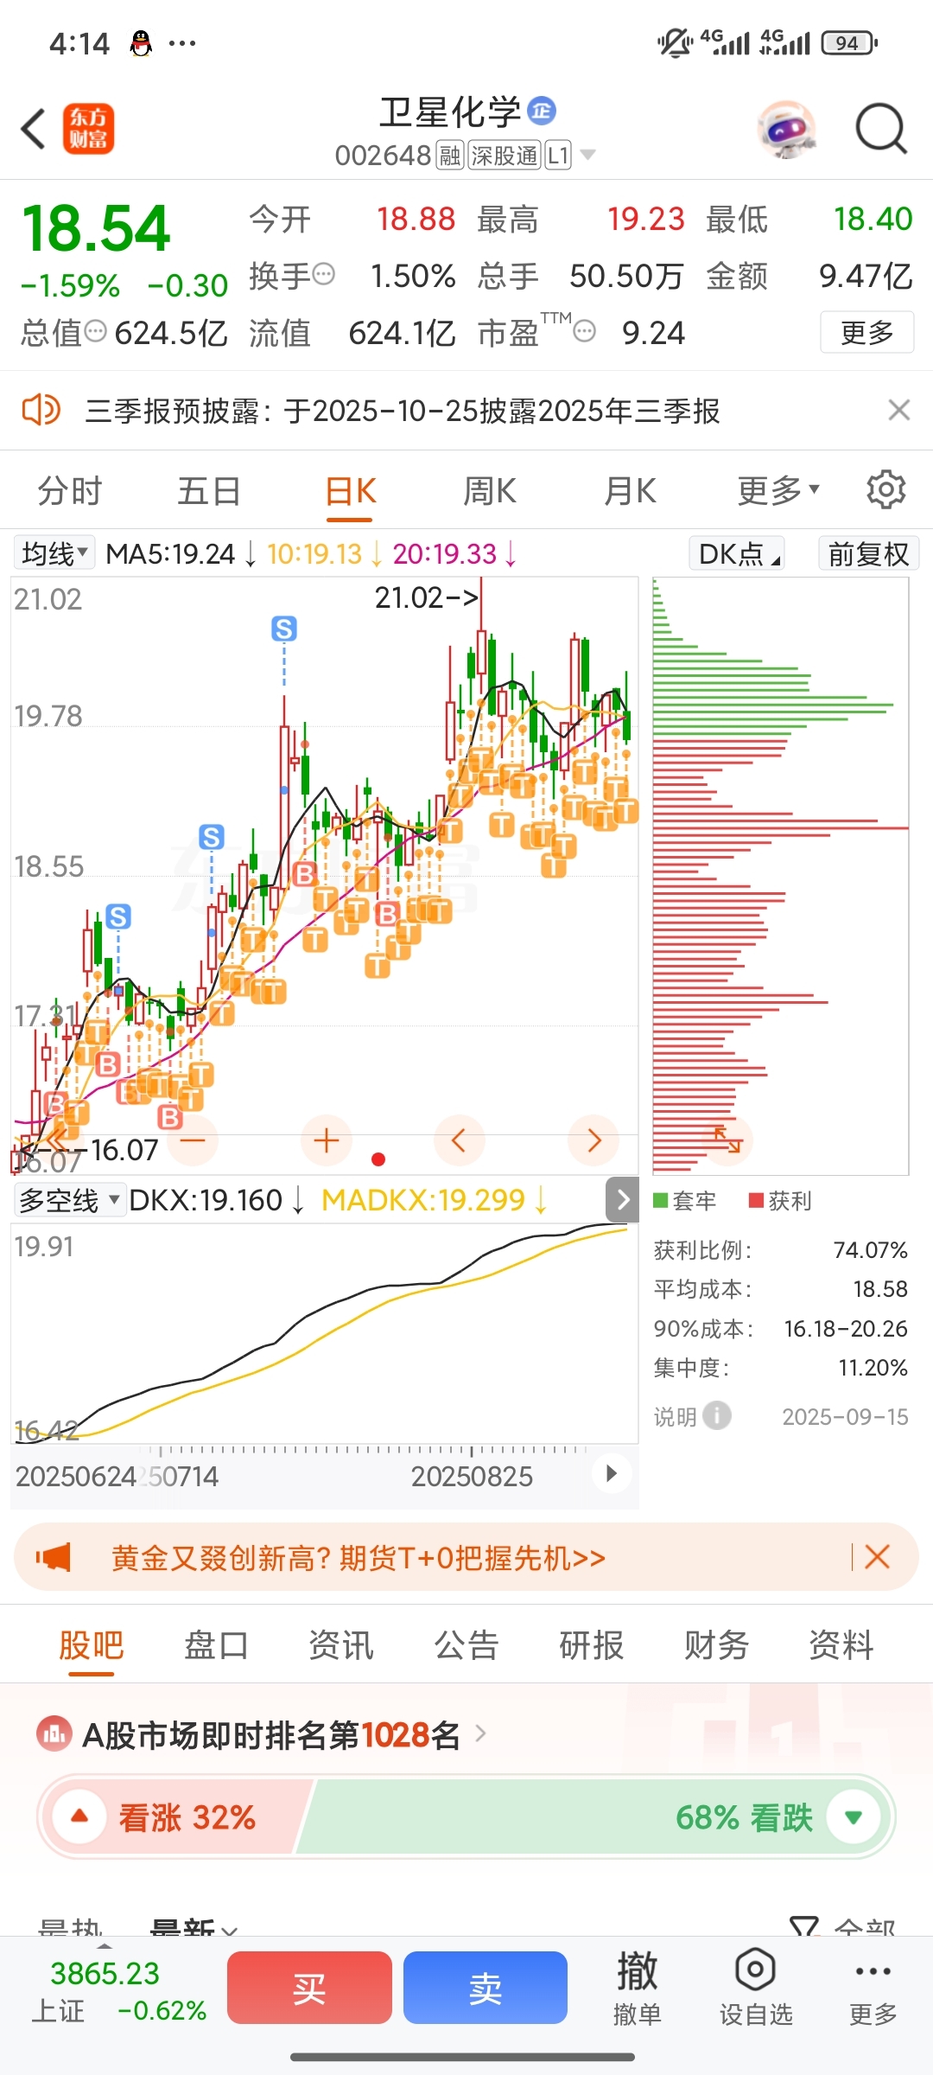Open the 研报 tab
The height and width of the screenshot is (2075, 933).
pos(592,1644)
